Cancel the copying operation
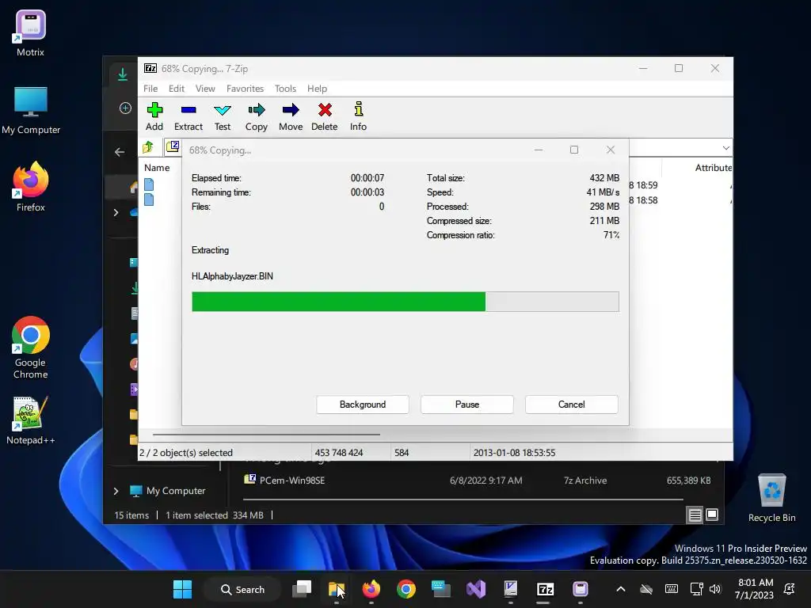 tap(572, 405)
